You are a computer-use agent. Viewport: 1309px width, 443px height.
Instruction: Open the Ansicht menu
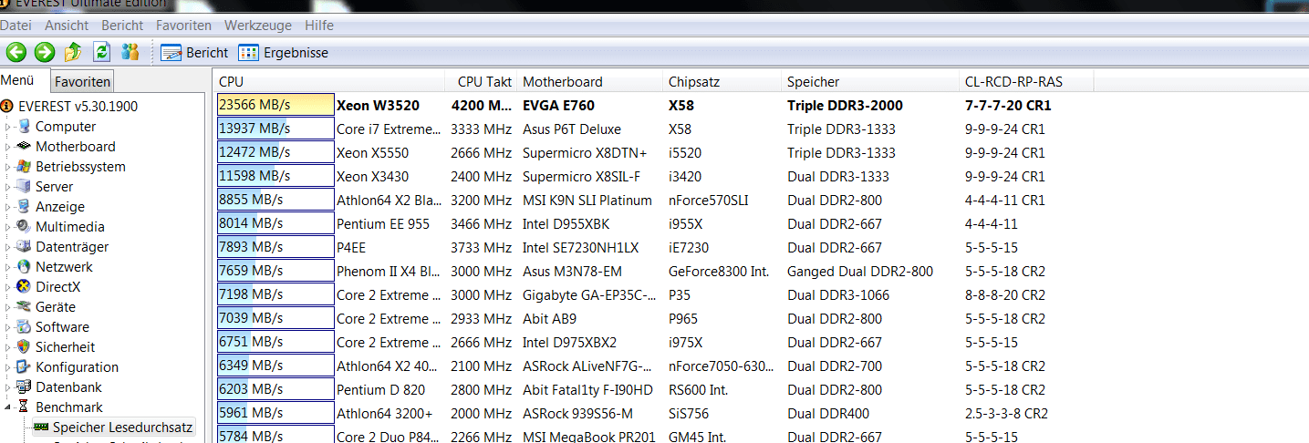67,26
